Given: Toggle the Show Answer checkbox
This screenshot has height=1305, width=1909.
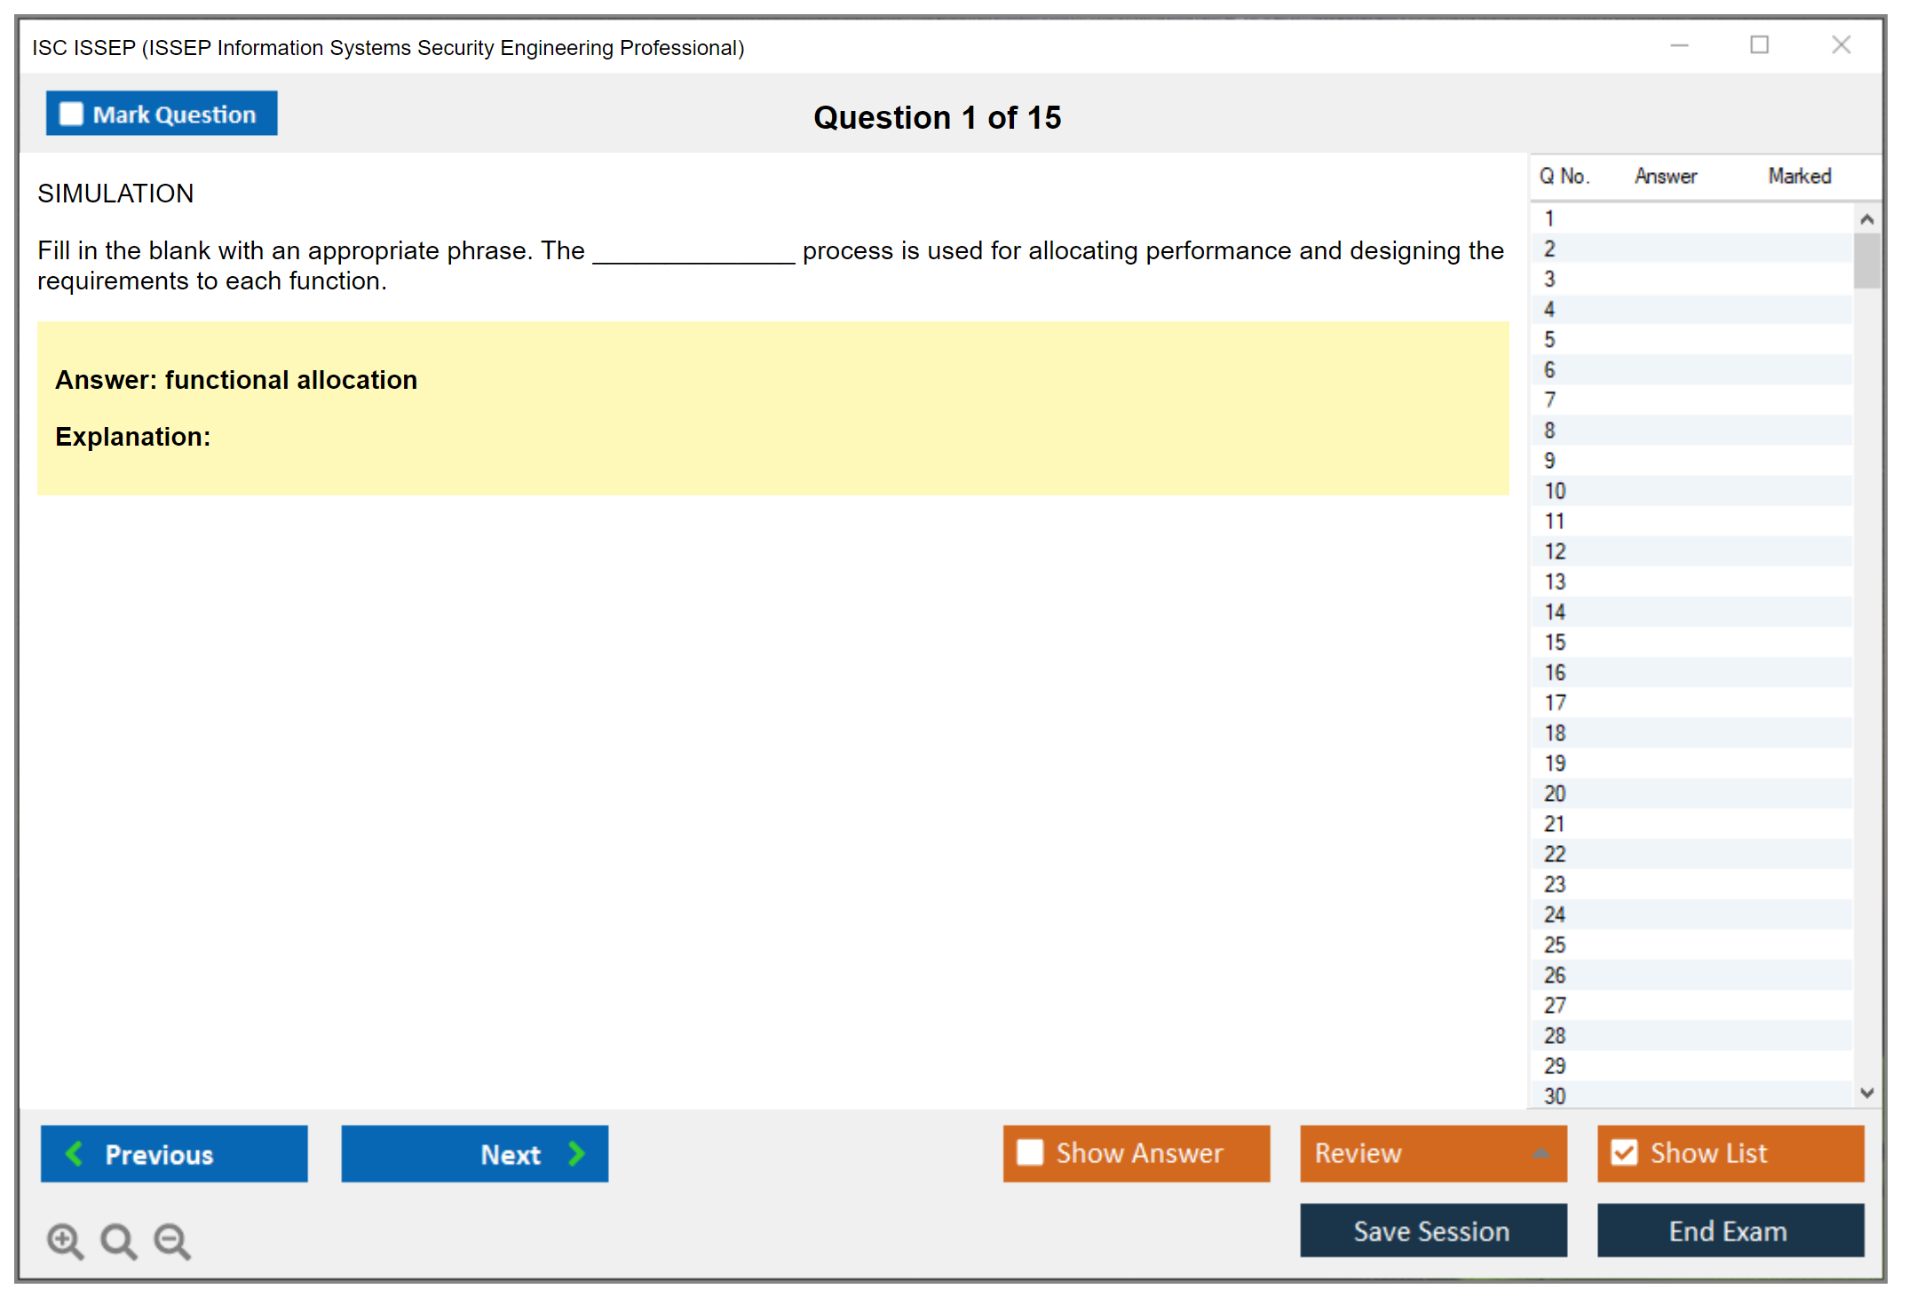Looking at the screenshot, I should [x=1030, y=1152].
